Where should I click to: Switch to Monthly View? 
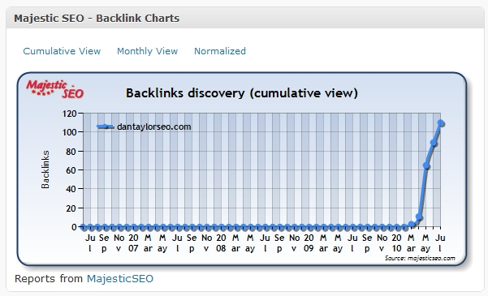point(147,51)
